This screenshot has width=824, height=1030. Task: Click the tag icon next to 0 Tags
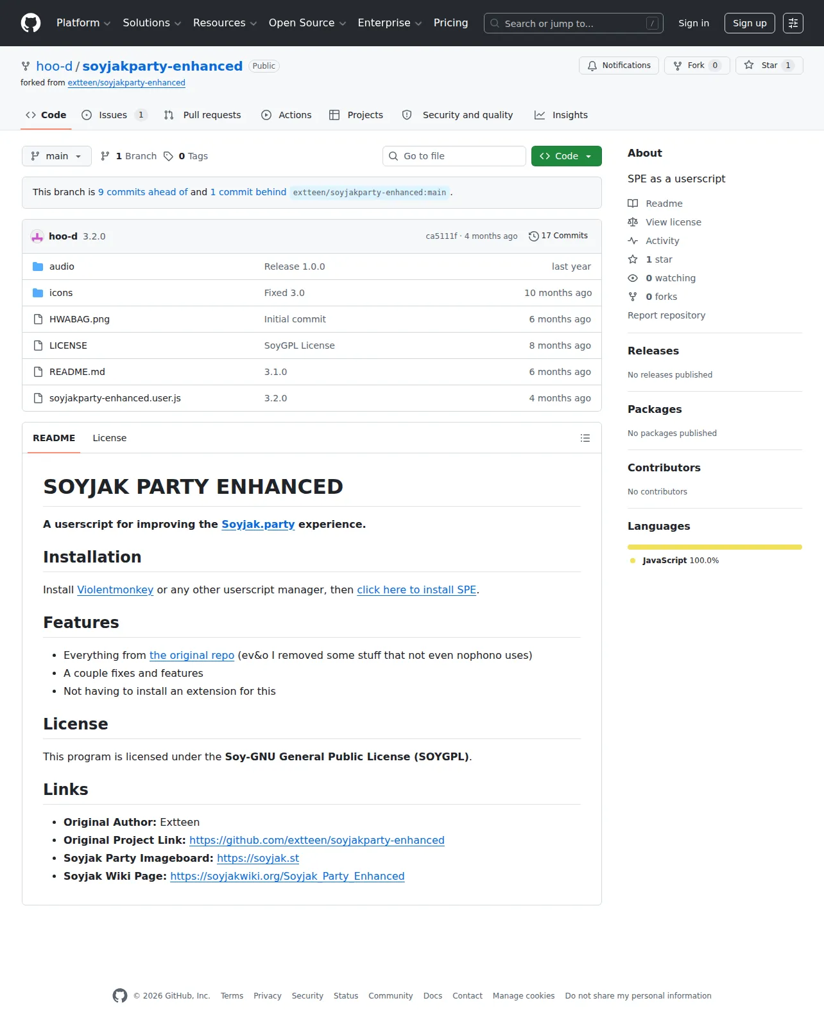click(x=168, y=156)
